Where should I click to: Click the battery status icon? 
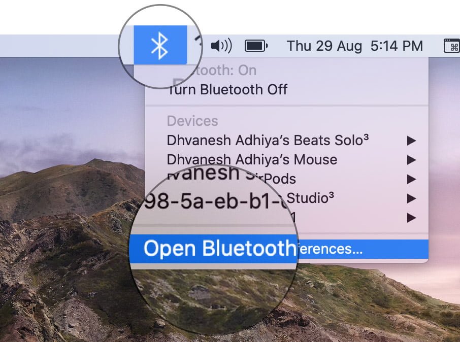coord(256,46)
